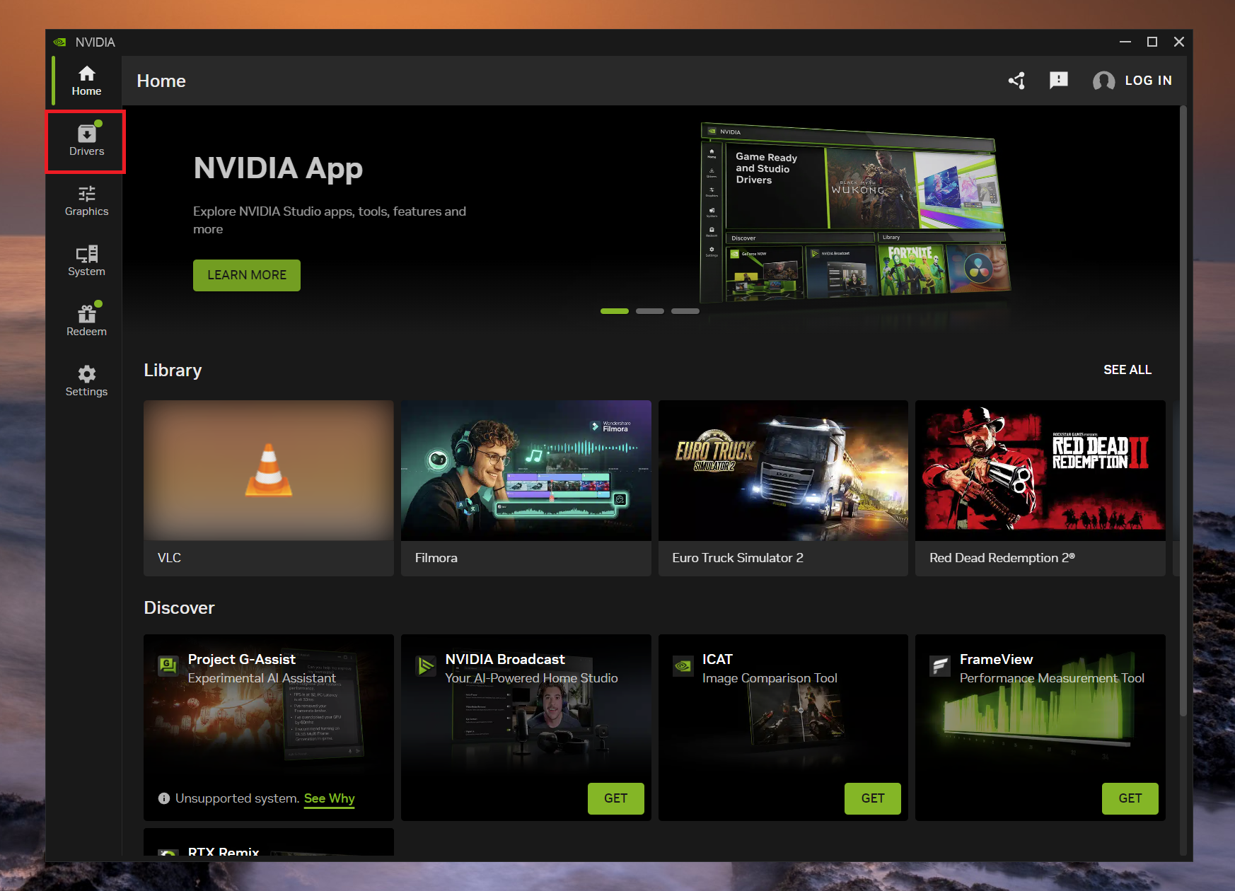Open the Redeem section

86,320
